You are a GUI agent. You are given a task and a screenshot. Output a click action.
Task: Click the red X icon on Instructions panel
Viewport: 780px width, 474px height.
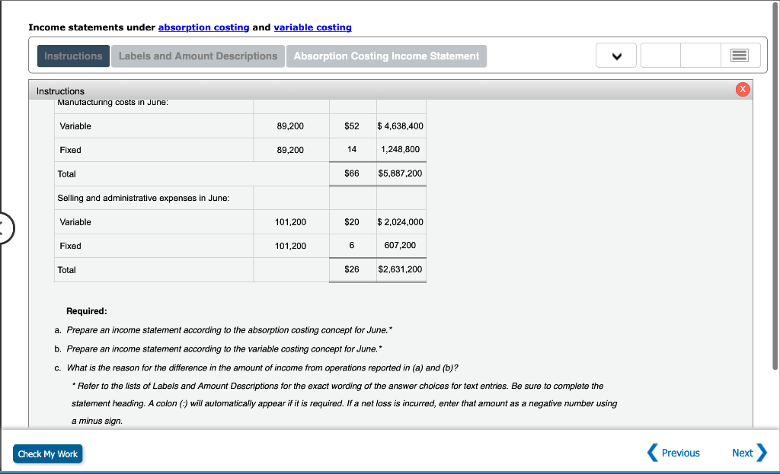(x=743, y=89)
